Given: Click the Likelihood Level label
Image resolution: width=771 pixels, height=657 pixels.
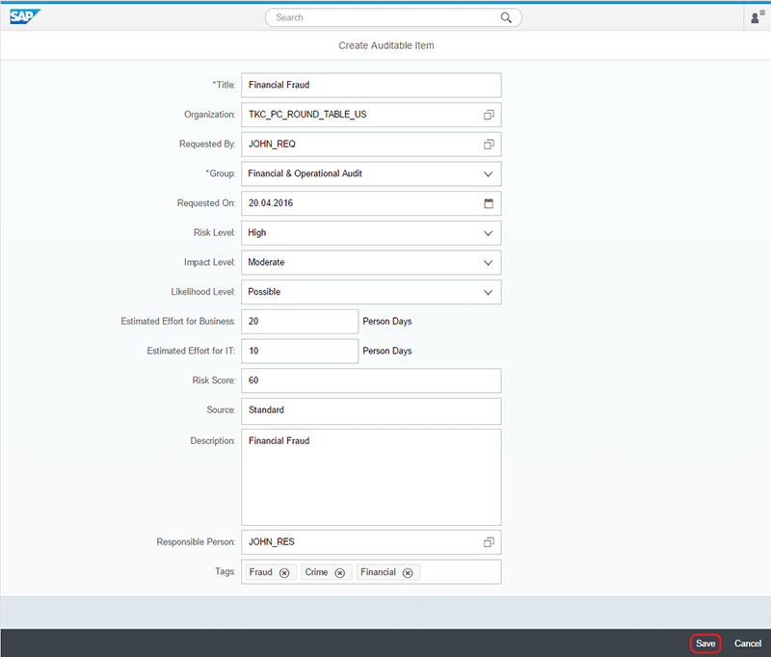Looking at the screenshot, I should (x=203, y=292).
